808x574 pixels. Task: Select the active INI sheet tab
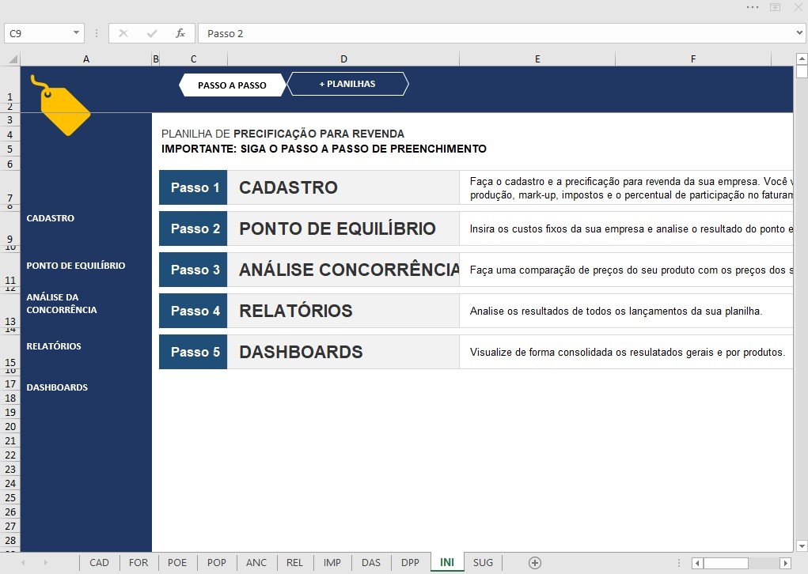tap(447, 562)
